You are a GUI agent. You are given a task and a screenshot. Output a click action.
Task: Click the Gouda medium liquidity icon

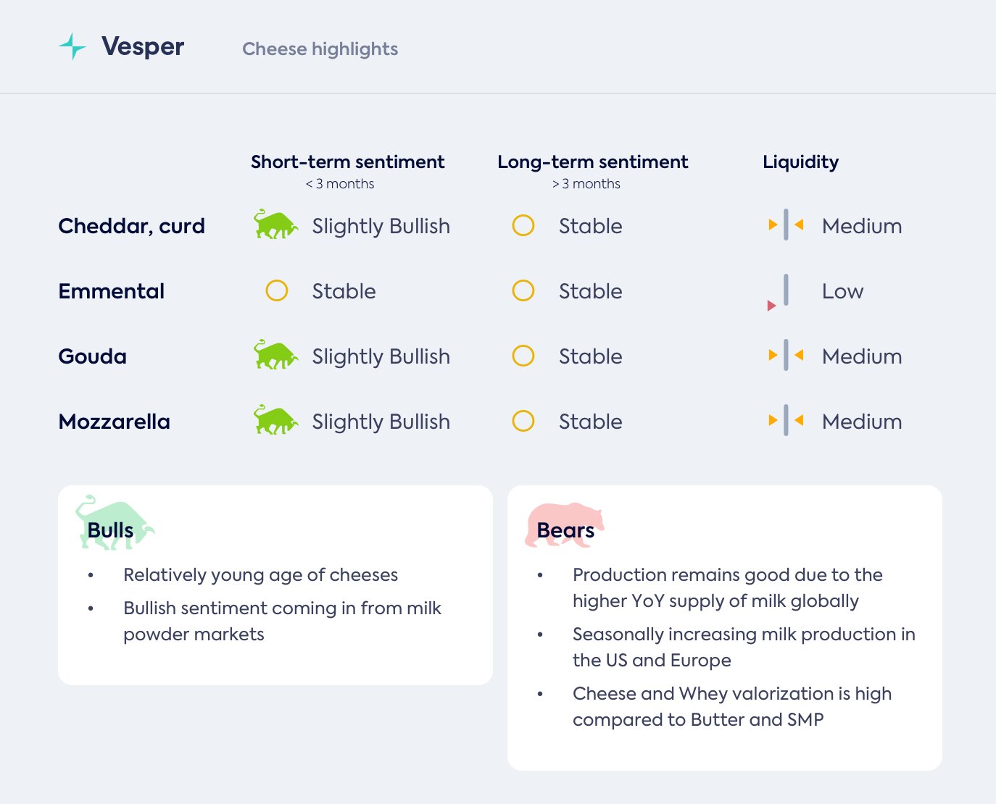[x=786, y=356]
